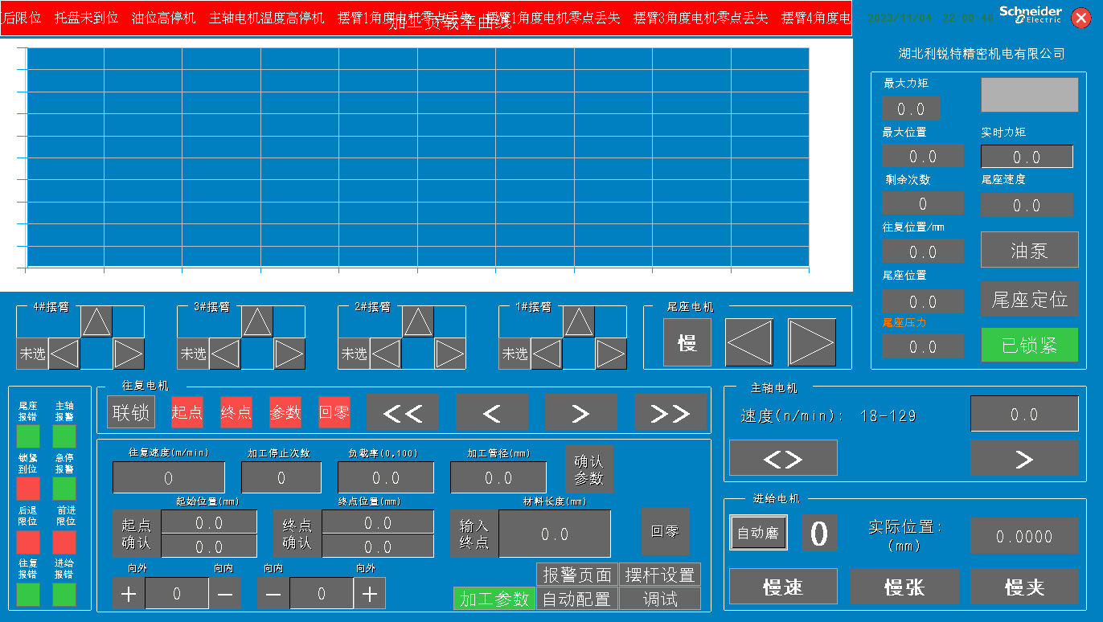Toggle the 未选 selector for 3#摆臂
Screen dimensions: 1103x622
[x=194, y=354]
